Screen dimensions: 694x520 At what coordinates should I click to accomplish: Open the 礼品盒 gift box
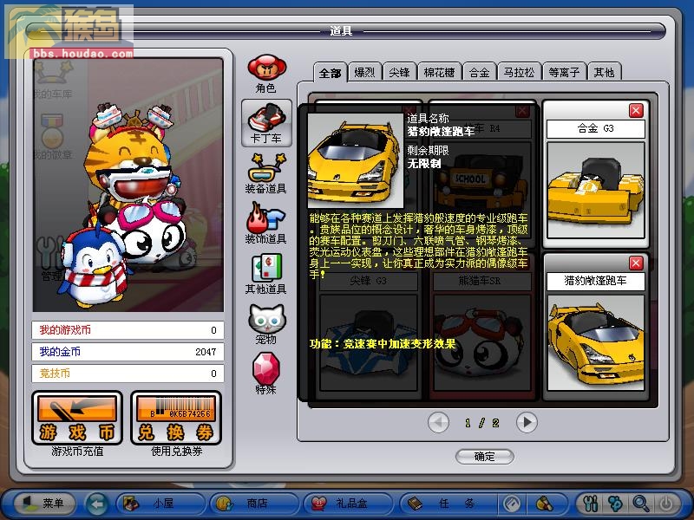tap(349, 504)
